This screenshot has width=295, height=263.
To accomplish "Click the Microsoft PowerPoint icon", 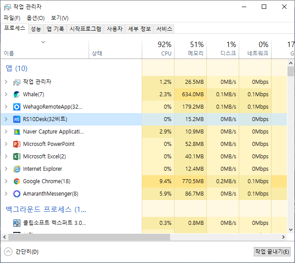I will click(x=17, y=144).
